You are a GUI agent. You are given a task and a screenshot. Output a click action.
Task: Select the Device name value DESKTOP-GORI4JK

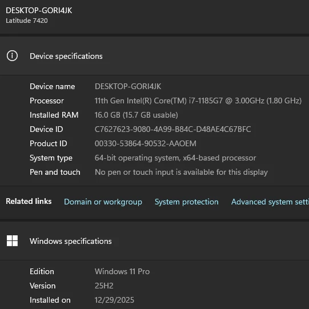click(x=128, y=86)
